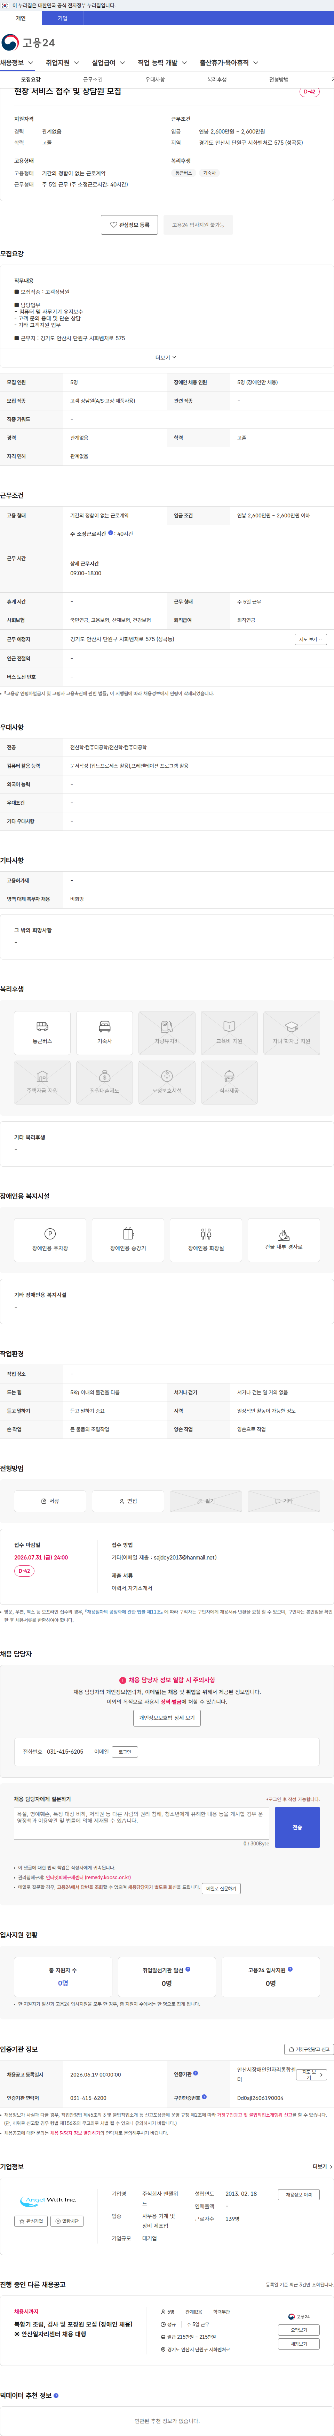Switch to the 개인 tab
The image size is (334, 2436).
21,18
